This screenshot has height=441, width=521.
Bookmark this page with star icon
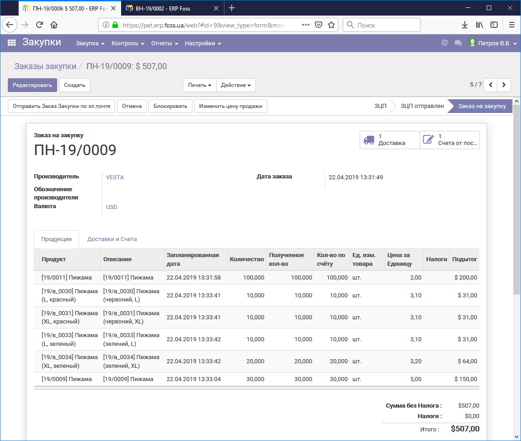coord(331,25)
